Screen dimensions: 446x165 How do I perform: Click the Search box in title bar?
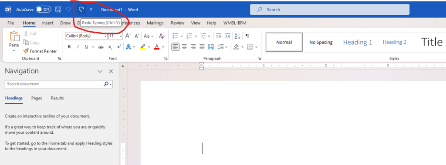tap(330, 10)
